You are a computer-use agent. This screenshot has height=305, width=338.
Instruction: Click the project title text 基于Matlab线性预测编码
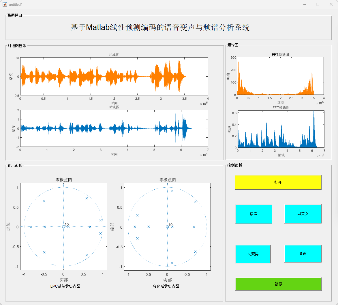click(160, 27)
